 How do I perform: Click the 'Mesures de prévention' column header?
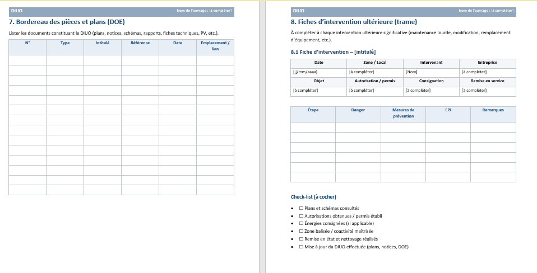point(403,113)
